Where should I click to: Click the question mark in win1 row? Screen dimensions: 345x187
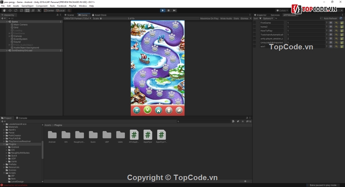pyautogui.click(x=326, y=46)
